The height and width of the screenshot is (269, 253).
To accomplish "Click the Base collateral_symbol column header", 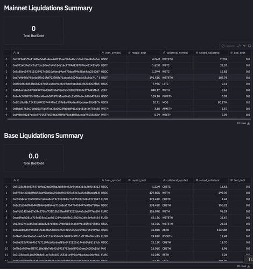I will pos(177,180).
